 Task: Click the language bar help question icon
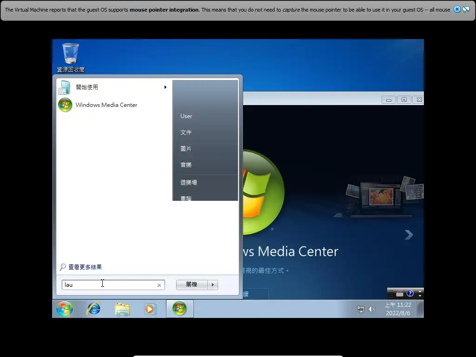410,293
